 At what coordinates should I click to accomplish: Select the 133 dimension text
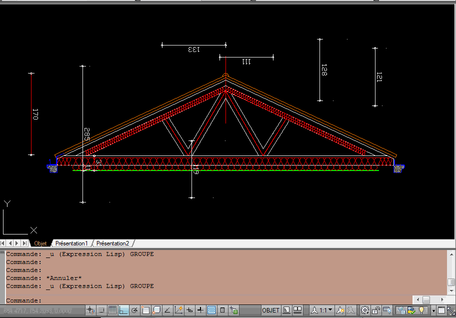coord(194,49)
